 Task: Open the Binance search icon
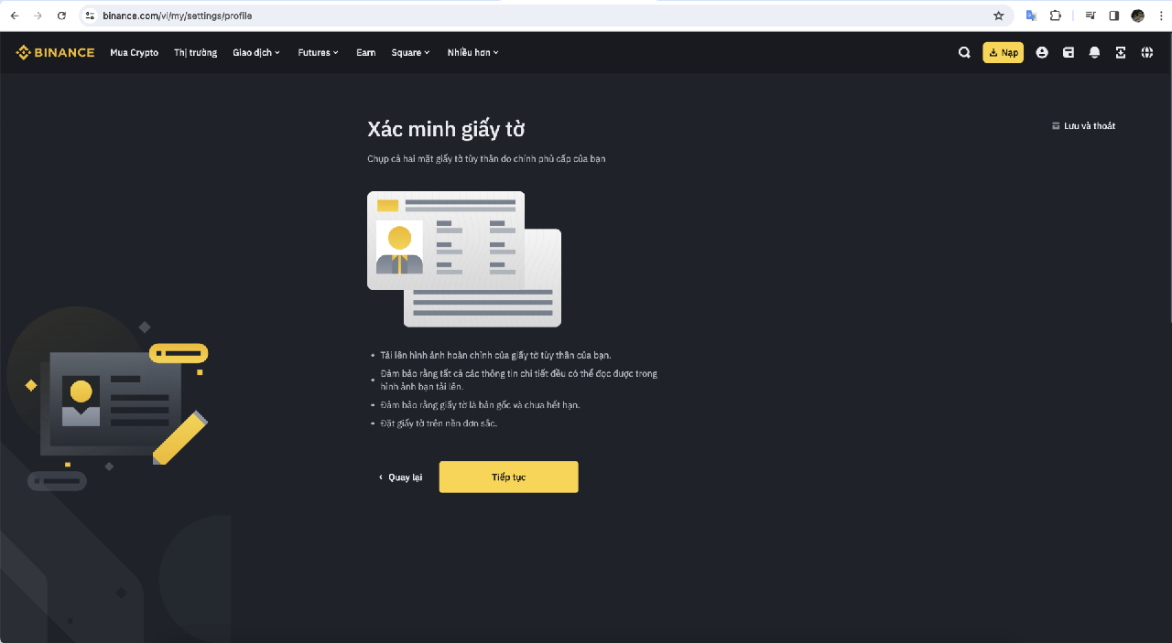(964, 53)
